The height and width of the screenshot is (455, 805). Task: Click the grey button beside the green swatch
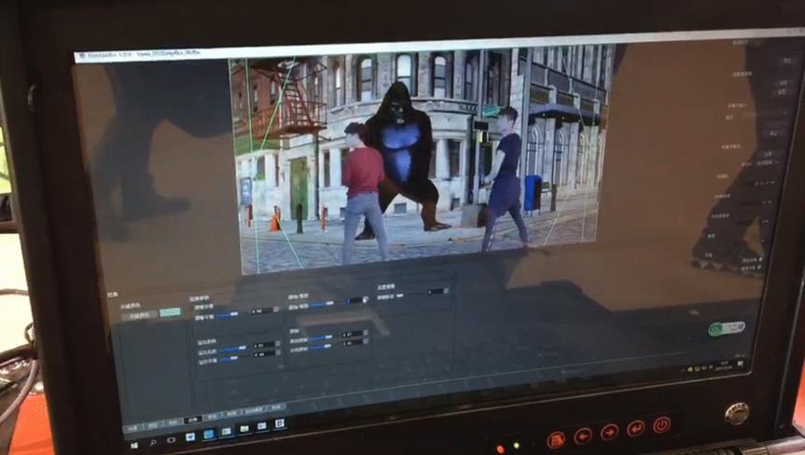tap(139, 316)
